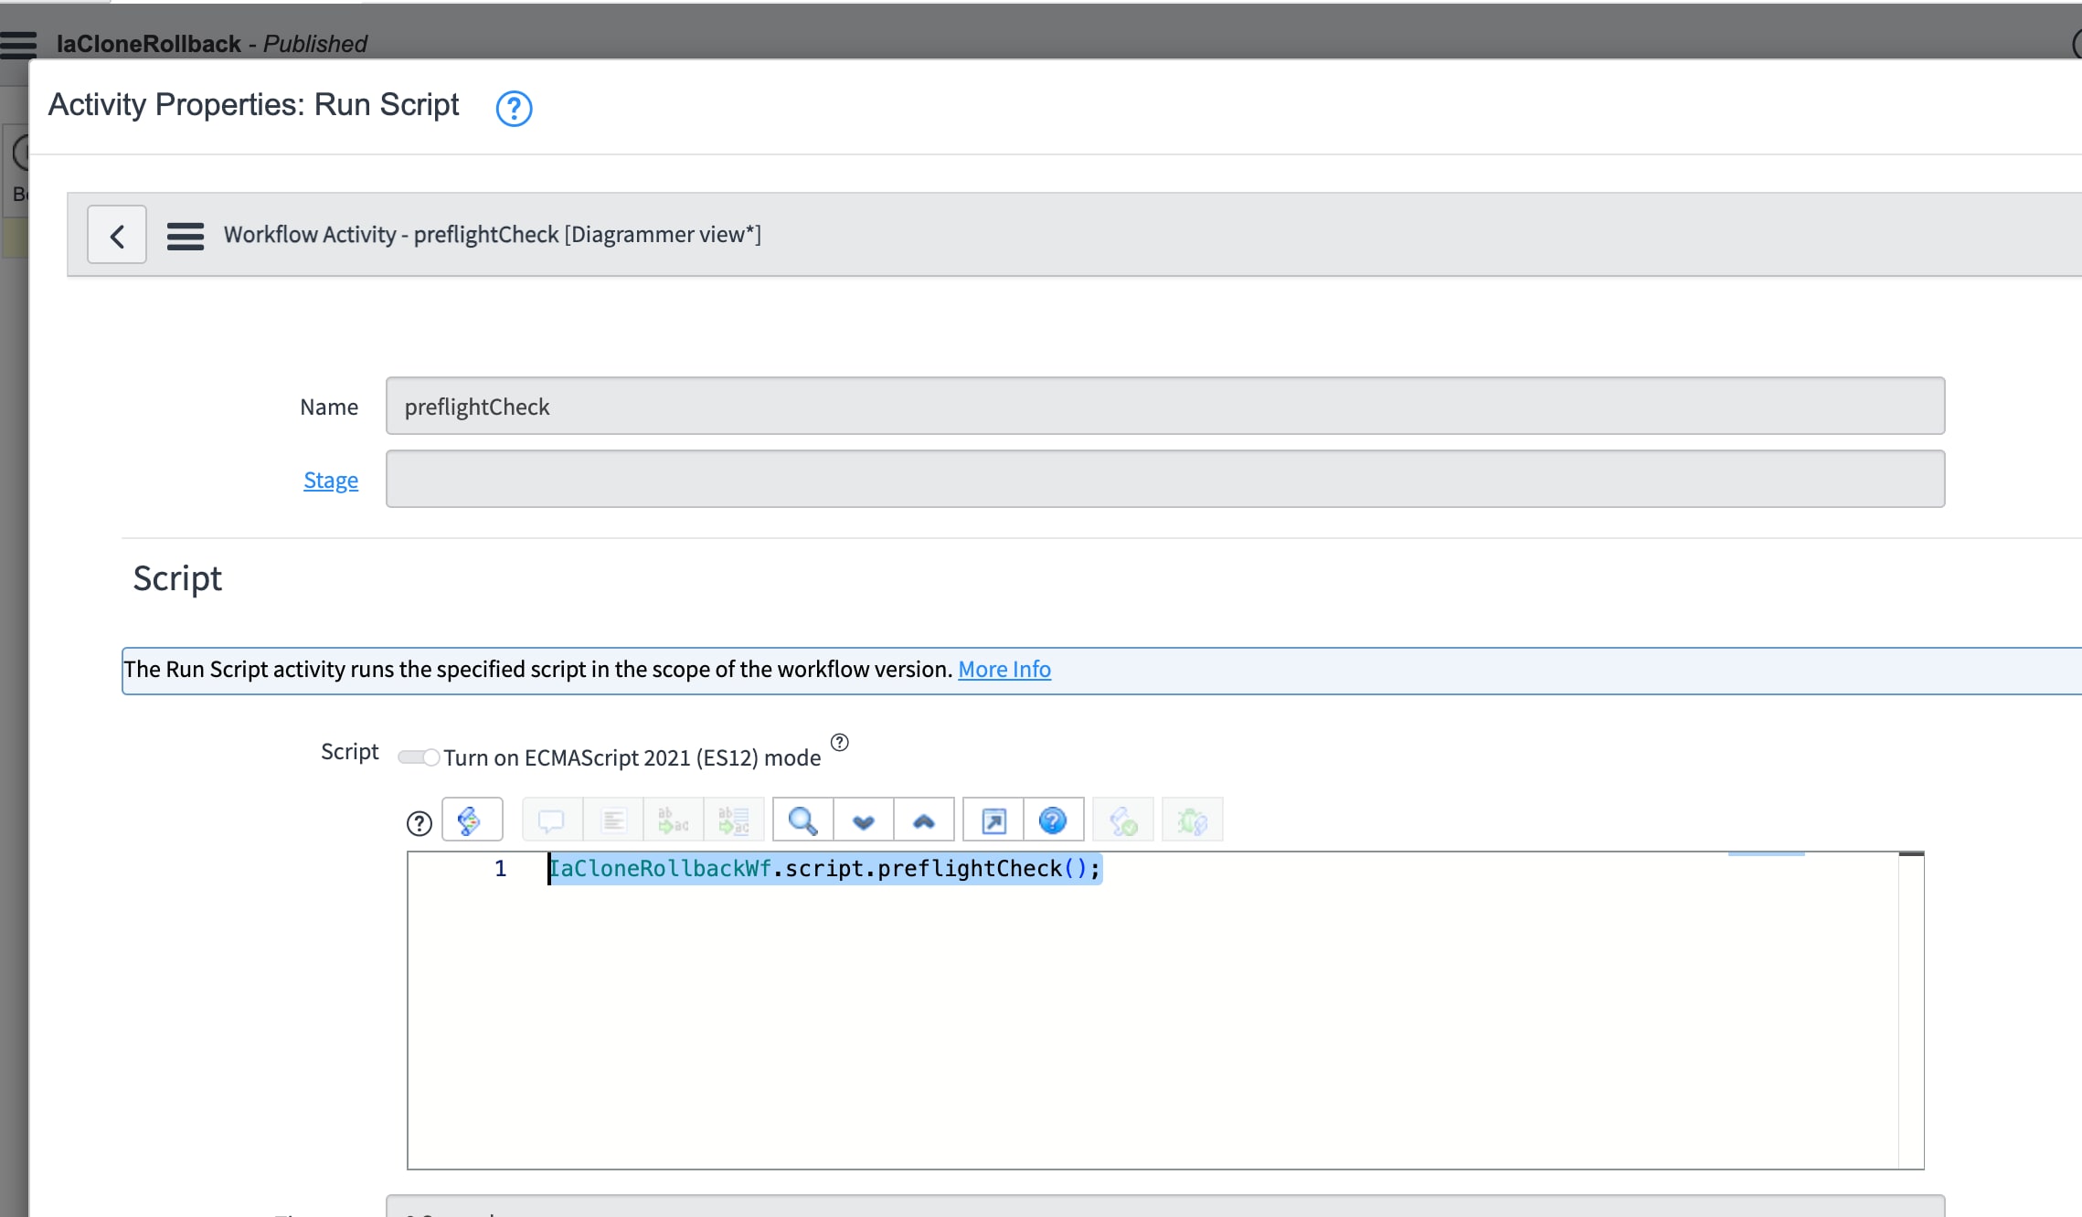The height and width of the screenshot is (1217, 2082).
Task: Open the Replace All toolbar icon
Action: point(734,820)
